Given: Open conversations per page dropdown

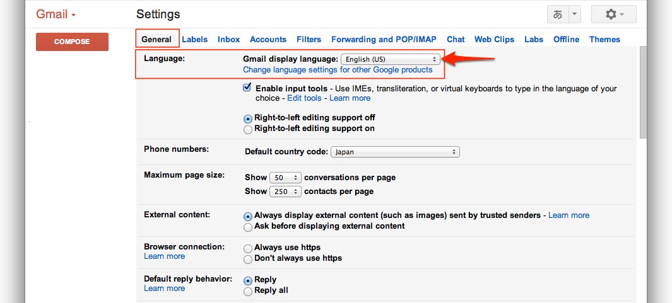Looking at the screenshot, I should coord(285,178).
